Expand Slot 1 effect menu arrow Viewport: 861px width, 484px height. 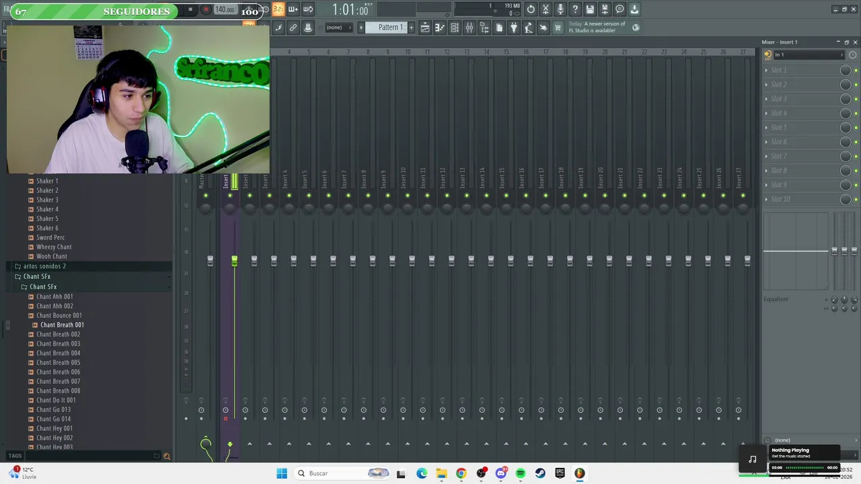pyautogui.click(x=766, y=70)
